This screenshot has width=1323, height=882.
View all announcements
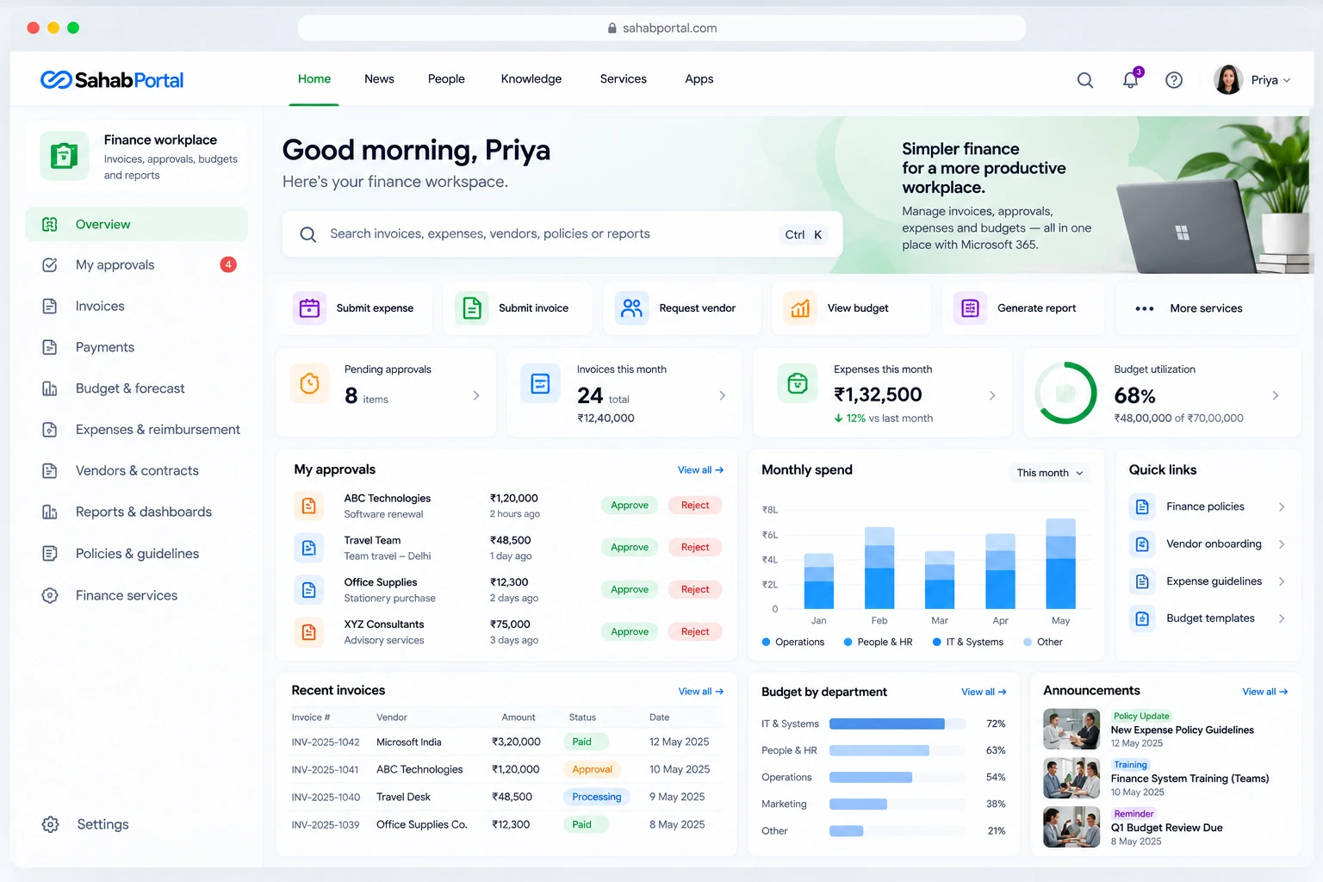pyautogui.click(x=1265, y=692)
